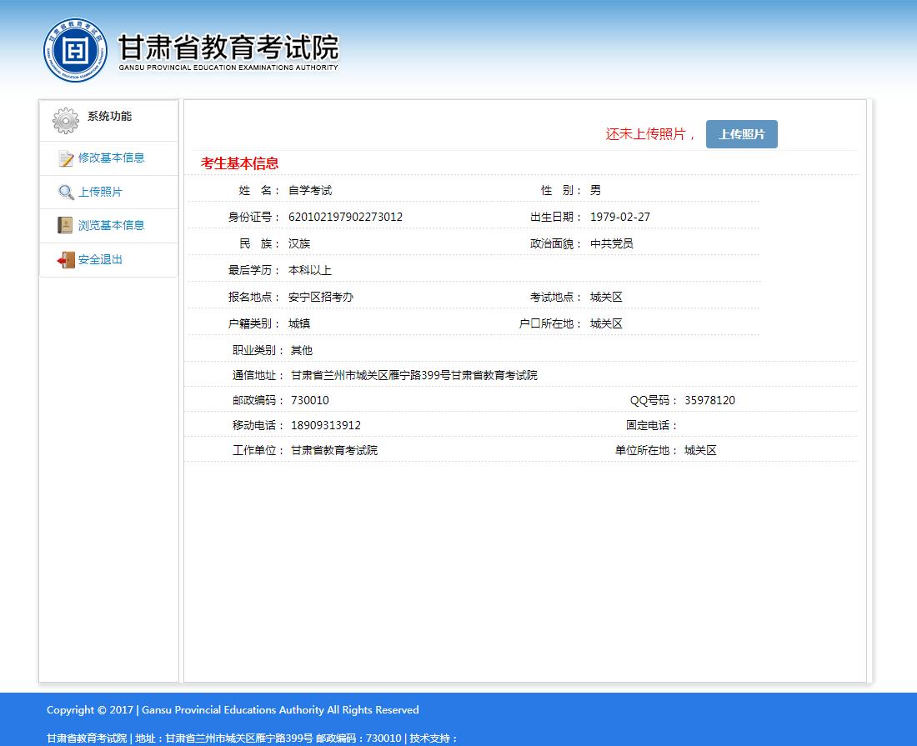Open the 修改基本信息 sidebar link
Screen dimensions: 917x746
click(111, 158)
